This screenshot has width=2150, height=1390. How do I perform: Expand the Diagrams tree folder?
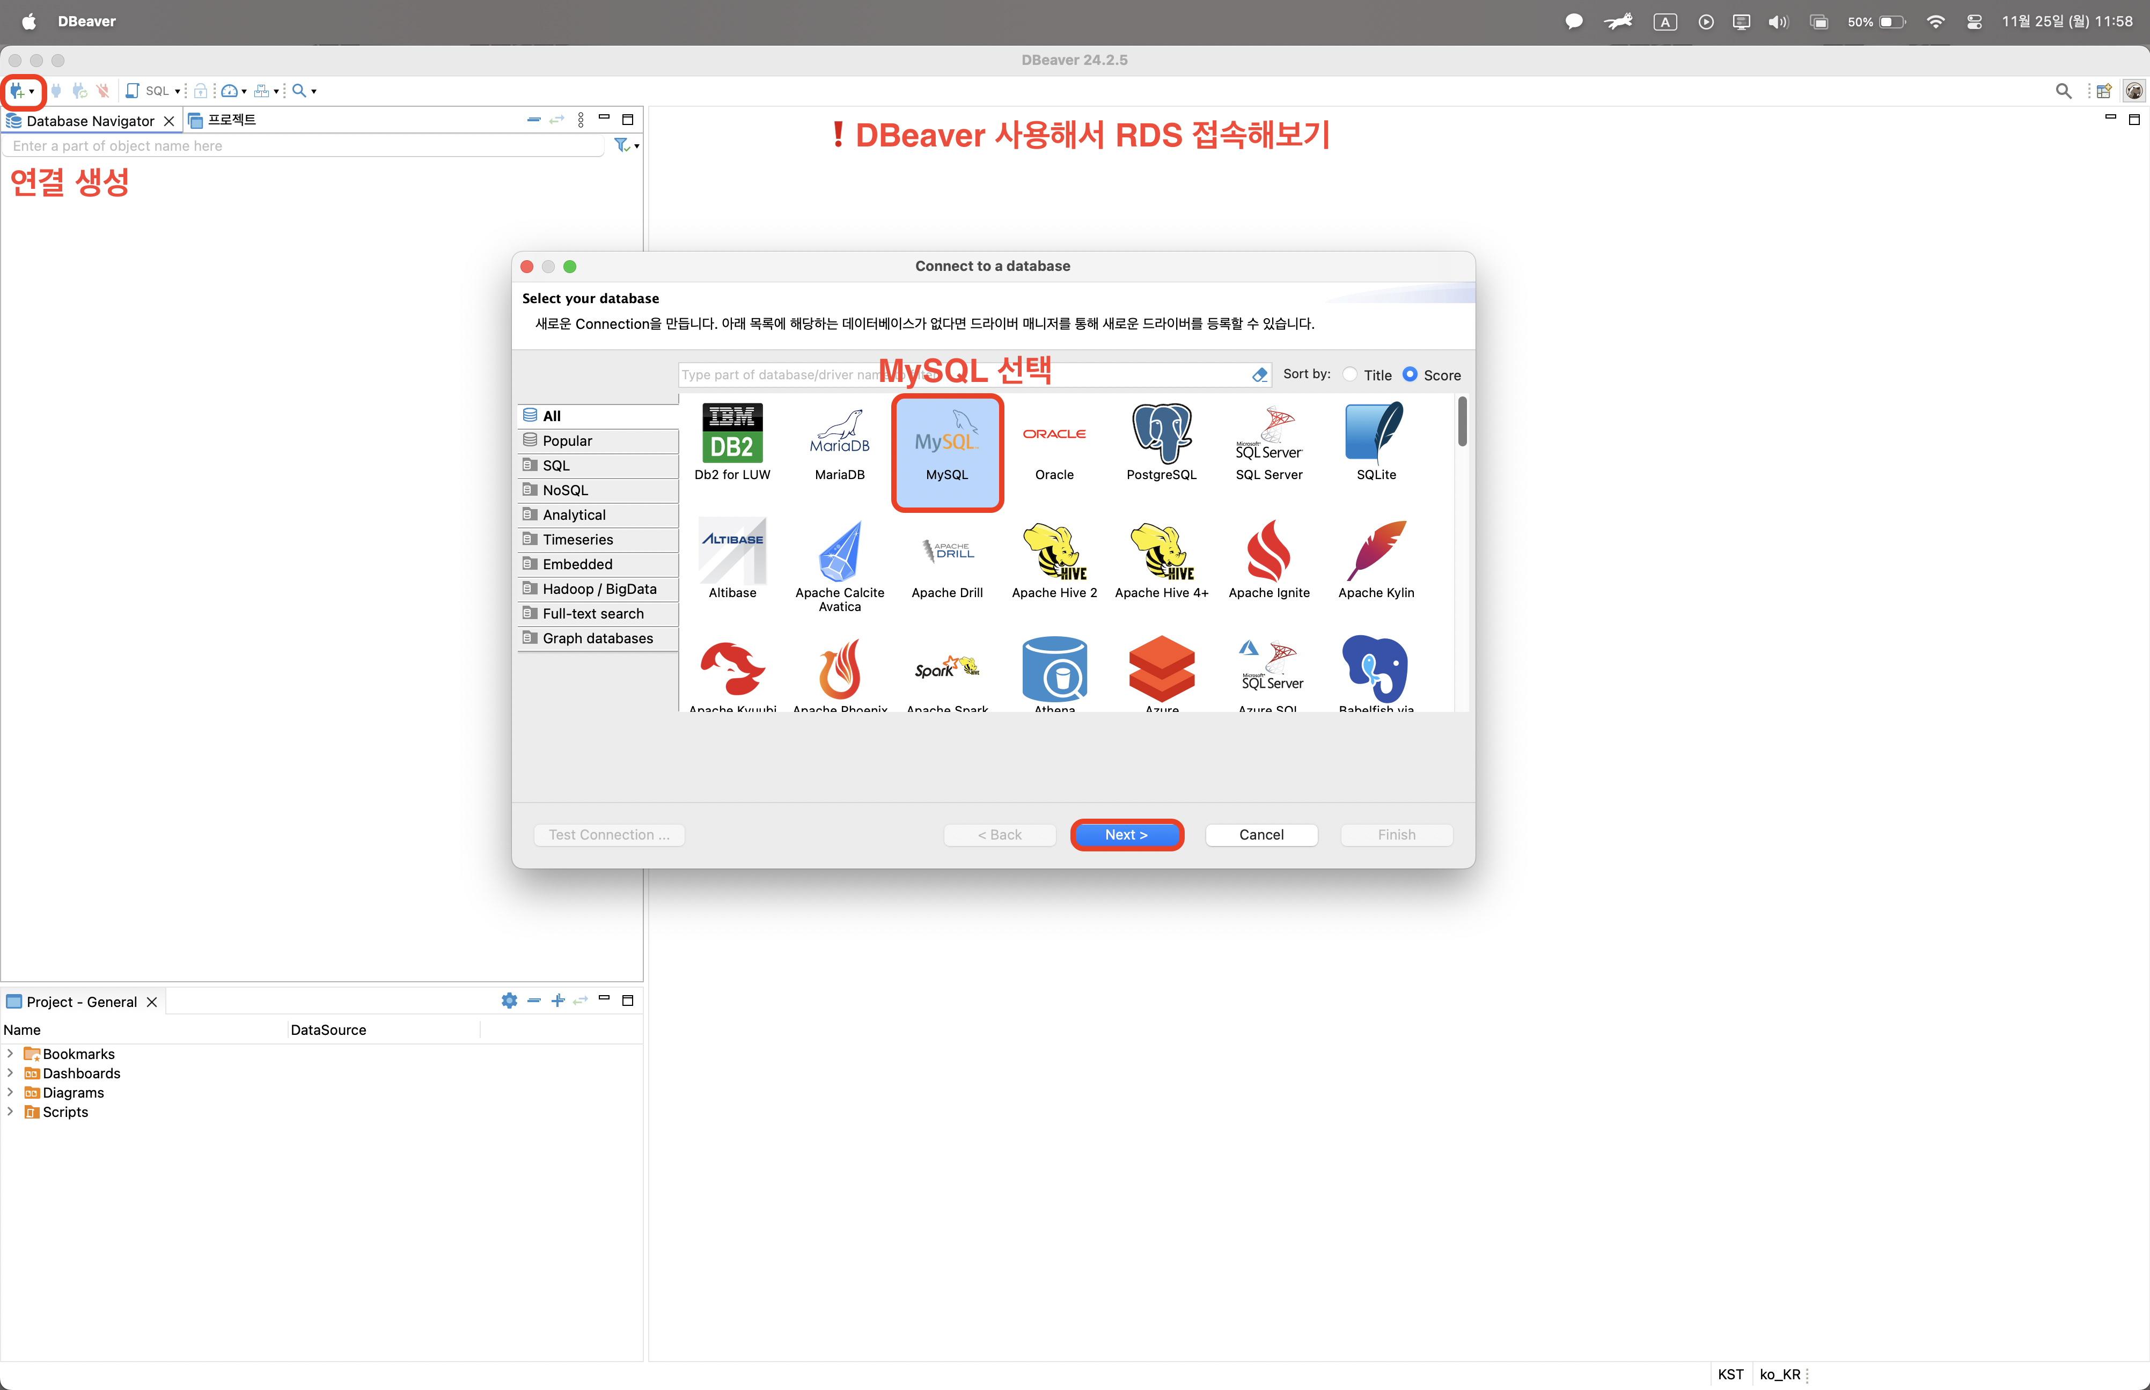[x=10, y=1092]
